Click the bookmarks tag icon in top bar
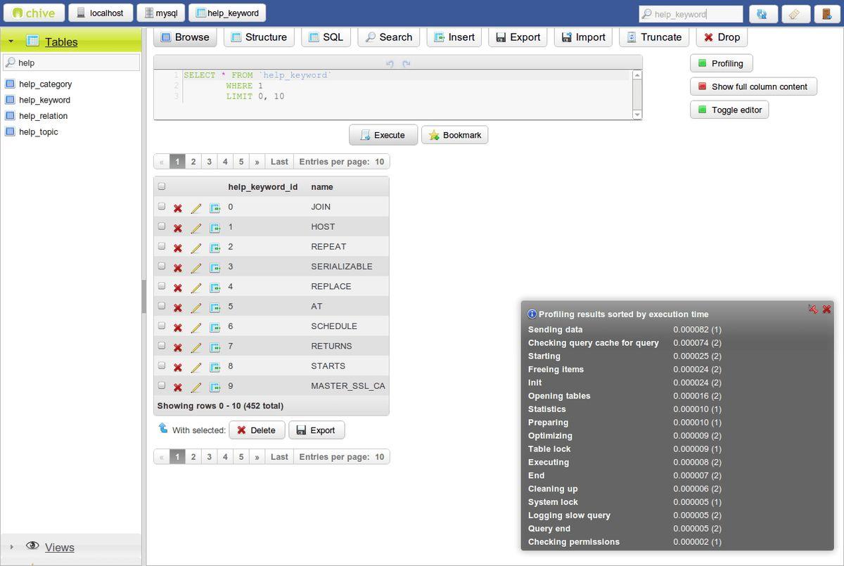Viewport: 844px width, 566px height. [x=794, y=13]
